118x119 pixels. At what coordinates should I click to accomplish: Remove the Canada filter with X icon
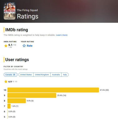click(14, 75)
